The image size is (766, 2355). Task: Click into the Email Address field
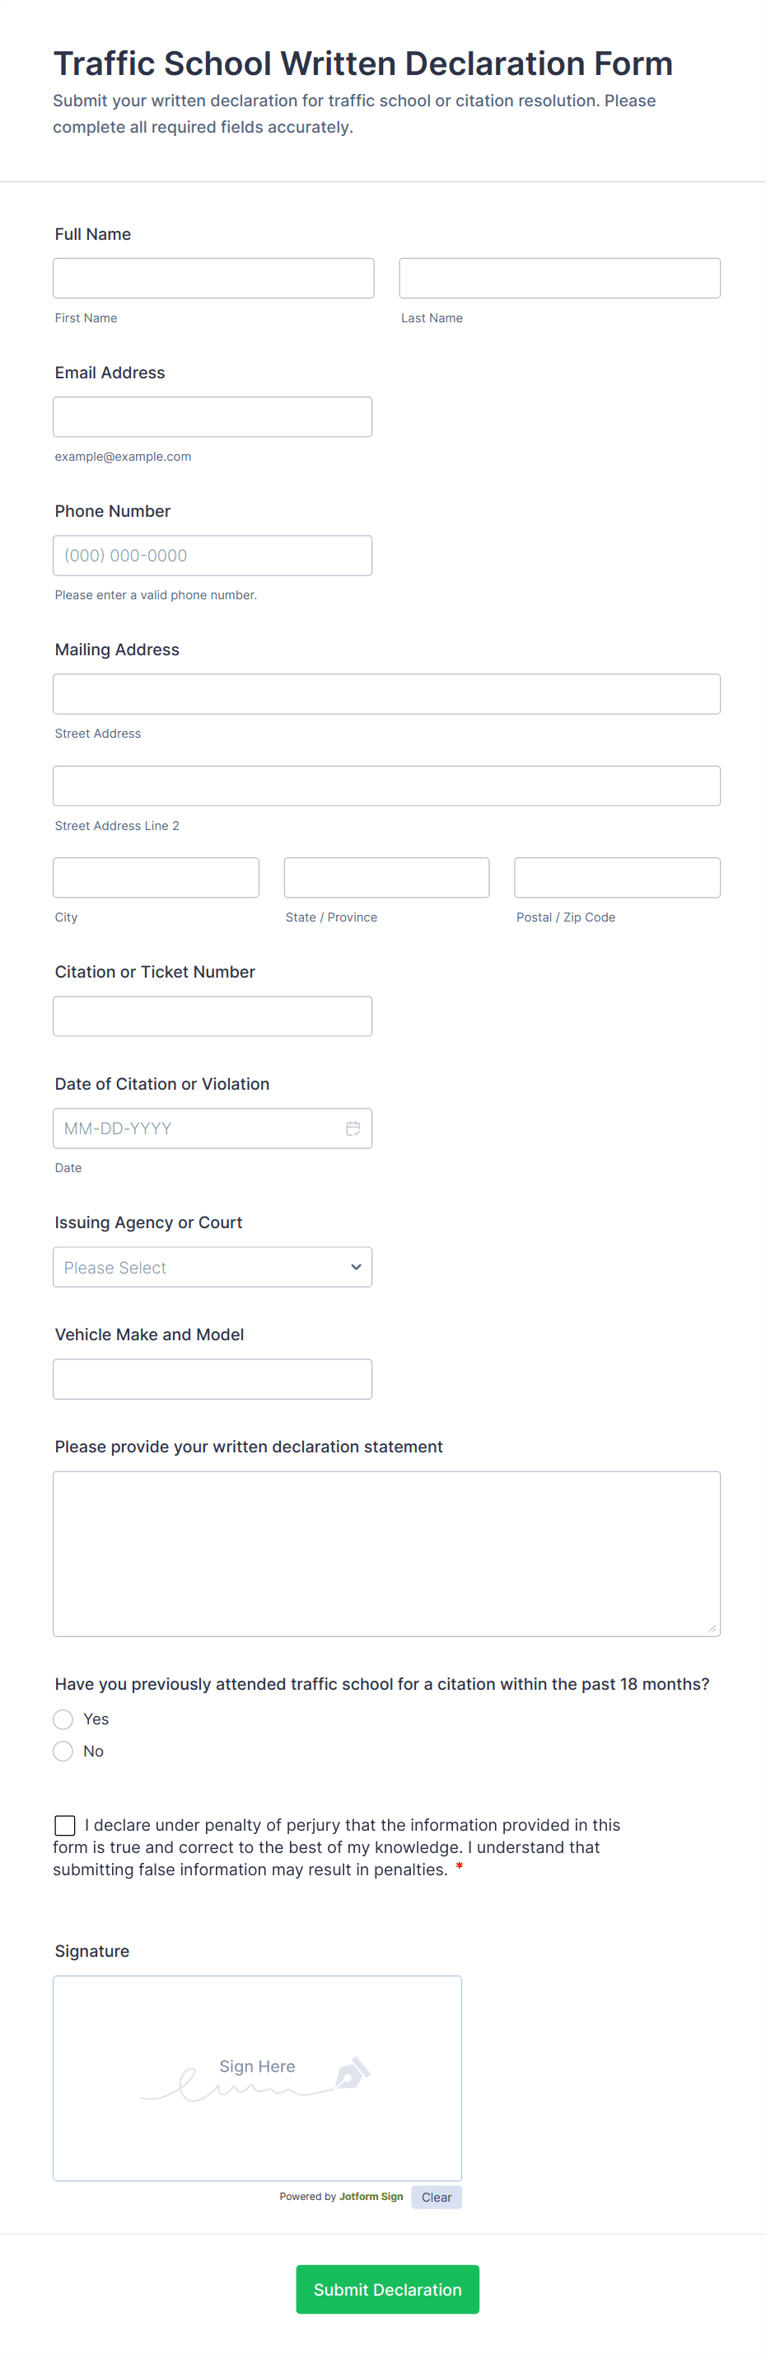[x=212, y=417]
